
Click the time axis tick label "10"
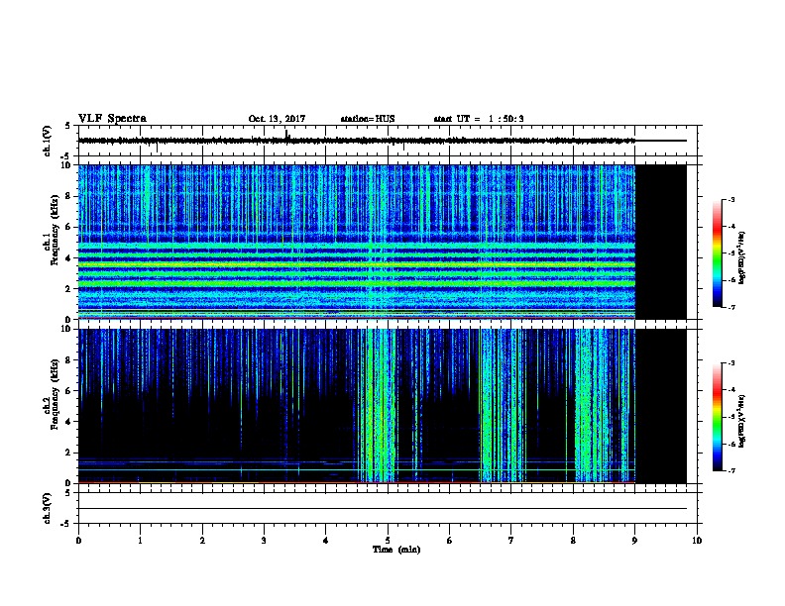[697, 541]
